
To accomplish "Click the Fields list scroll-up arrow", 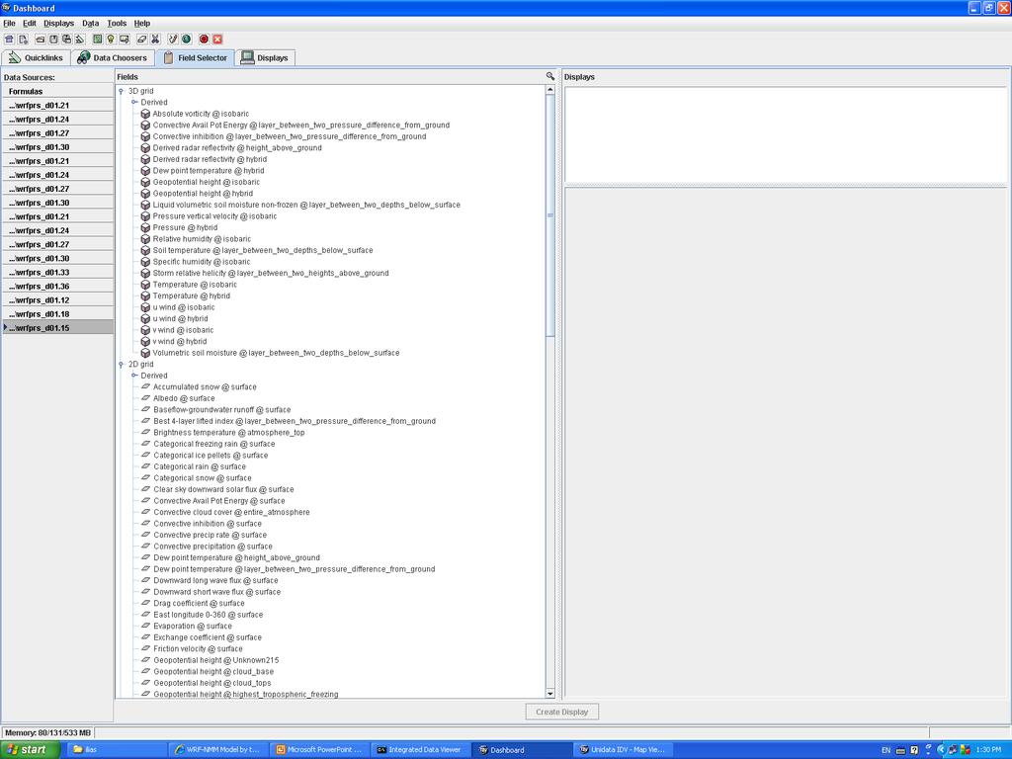I will (549, 90).
